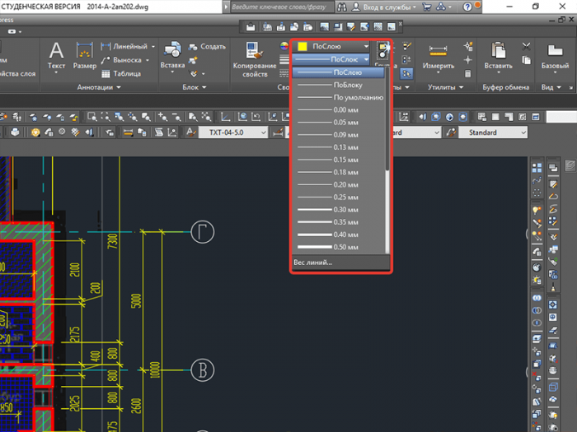Click the Вставка block insert icon
577x432 pixels.
[172, 50]
